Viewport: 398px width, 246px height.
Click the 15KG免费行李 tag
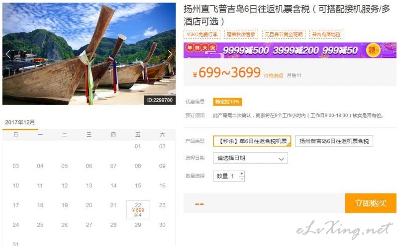click(x=202, y=34)
